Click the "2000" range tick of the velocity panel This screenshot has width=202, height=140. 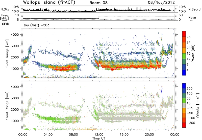tap(15, 109)
